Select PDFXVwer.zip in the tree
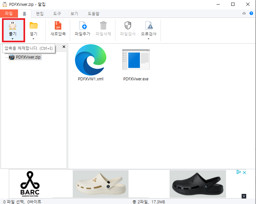Viewport: 256px width, 204px height. coord(25,57)
